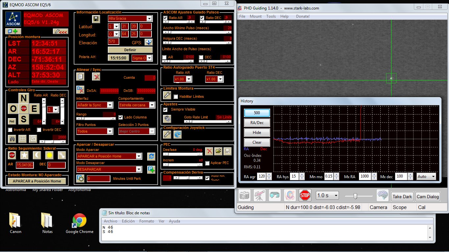Screen dimensions: 449x252
Task: Open the alignment points list notepad icon
Action: 80,76
